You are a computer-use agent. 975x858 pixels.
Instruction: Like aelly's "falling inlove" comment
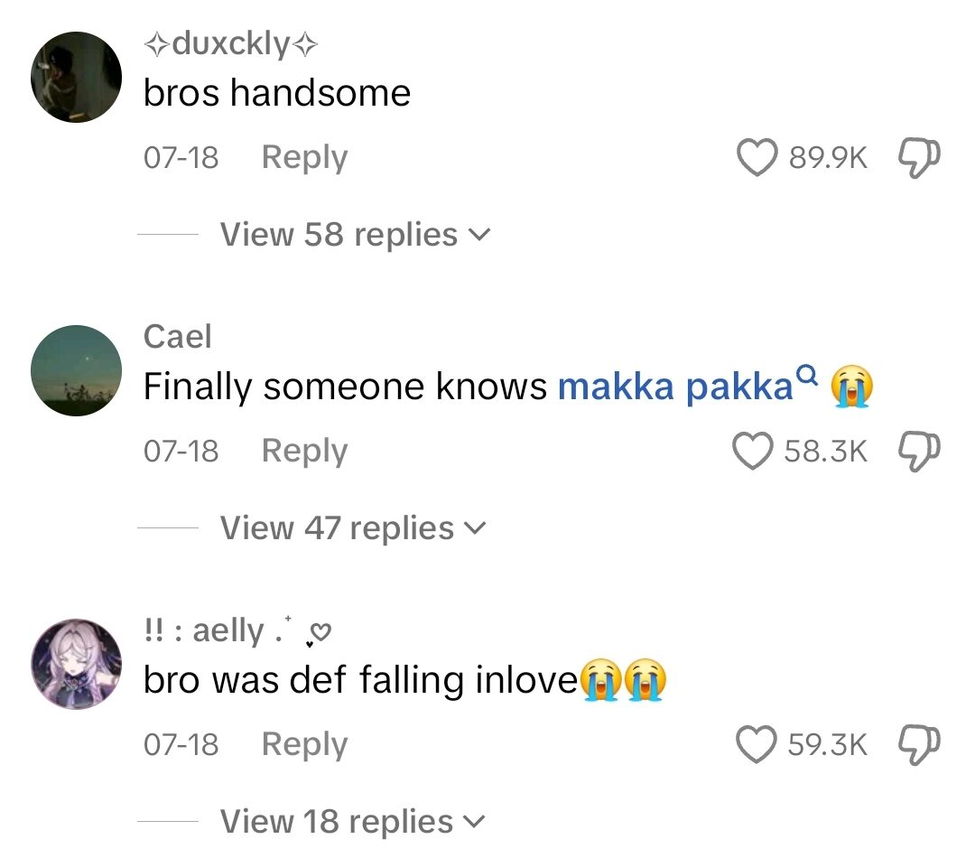[x=755, y=744]
